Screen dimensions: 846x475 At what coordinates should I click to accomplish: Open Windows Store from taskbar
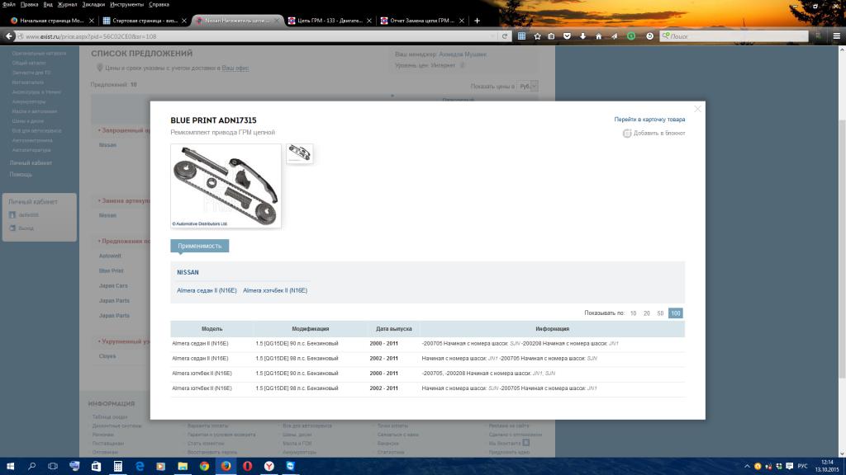point(96,466)
